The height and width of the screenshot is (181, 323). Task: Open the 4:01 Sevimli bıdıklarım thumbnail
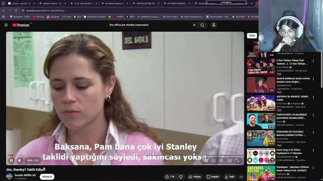pyautogui.click(x=261, y=85)
